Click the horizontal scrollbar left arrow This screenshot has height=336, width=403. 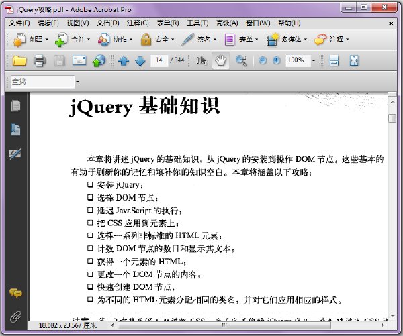tap(112, 325)
